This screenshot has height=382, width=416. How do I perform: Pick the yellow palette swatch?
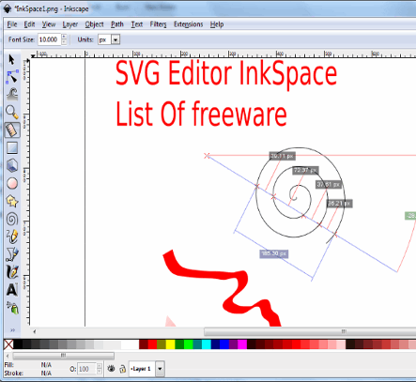coord(170,344)
